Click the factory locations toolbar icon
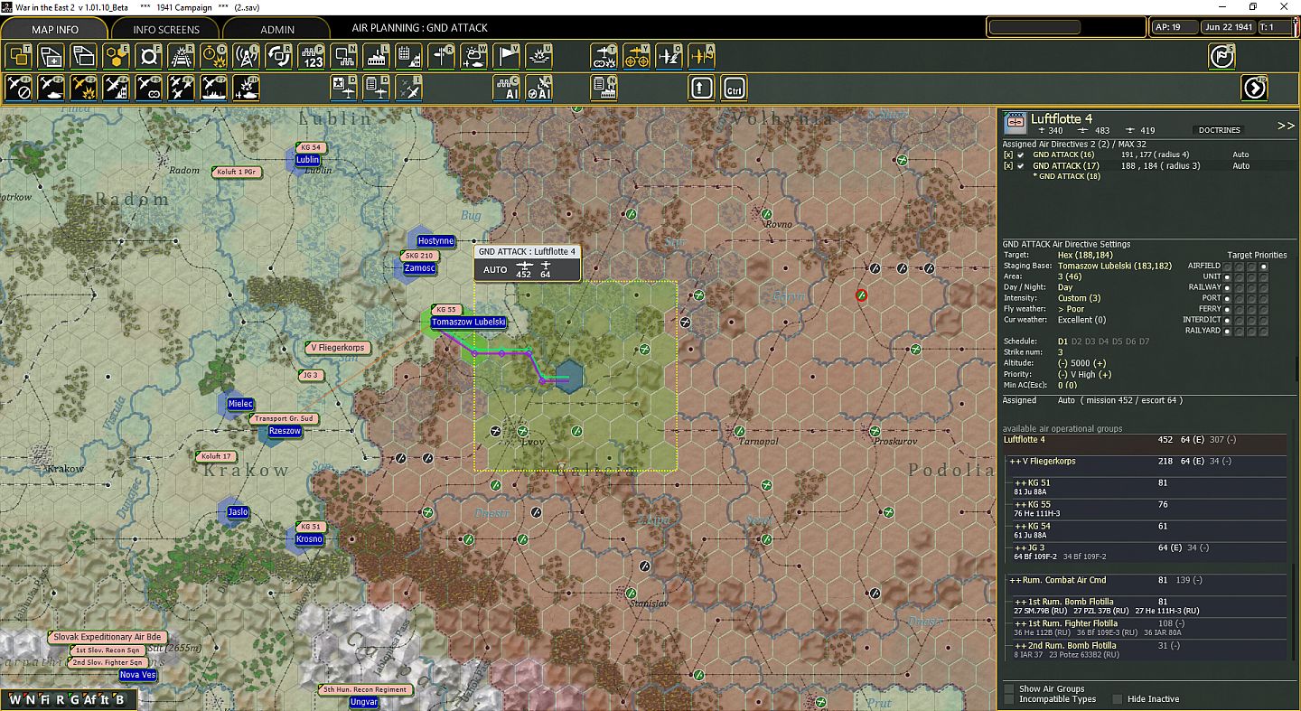This screenshot has width=1301, height=711. click(x=377, y=56)
